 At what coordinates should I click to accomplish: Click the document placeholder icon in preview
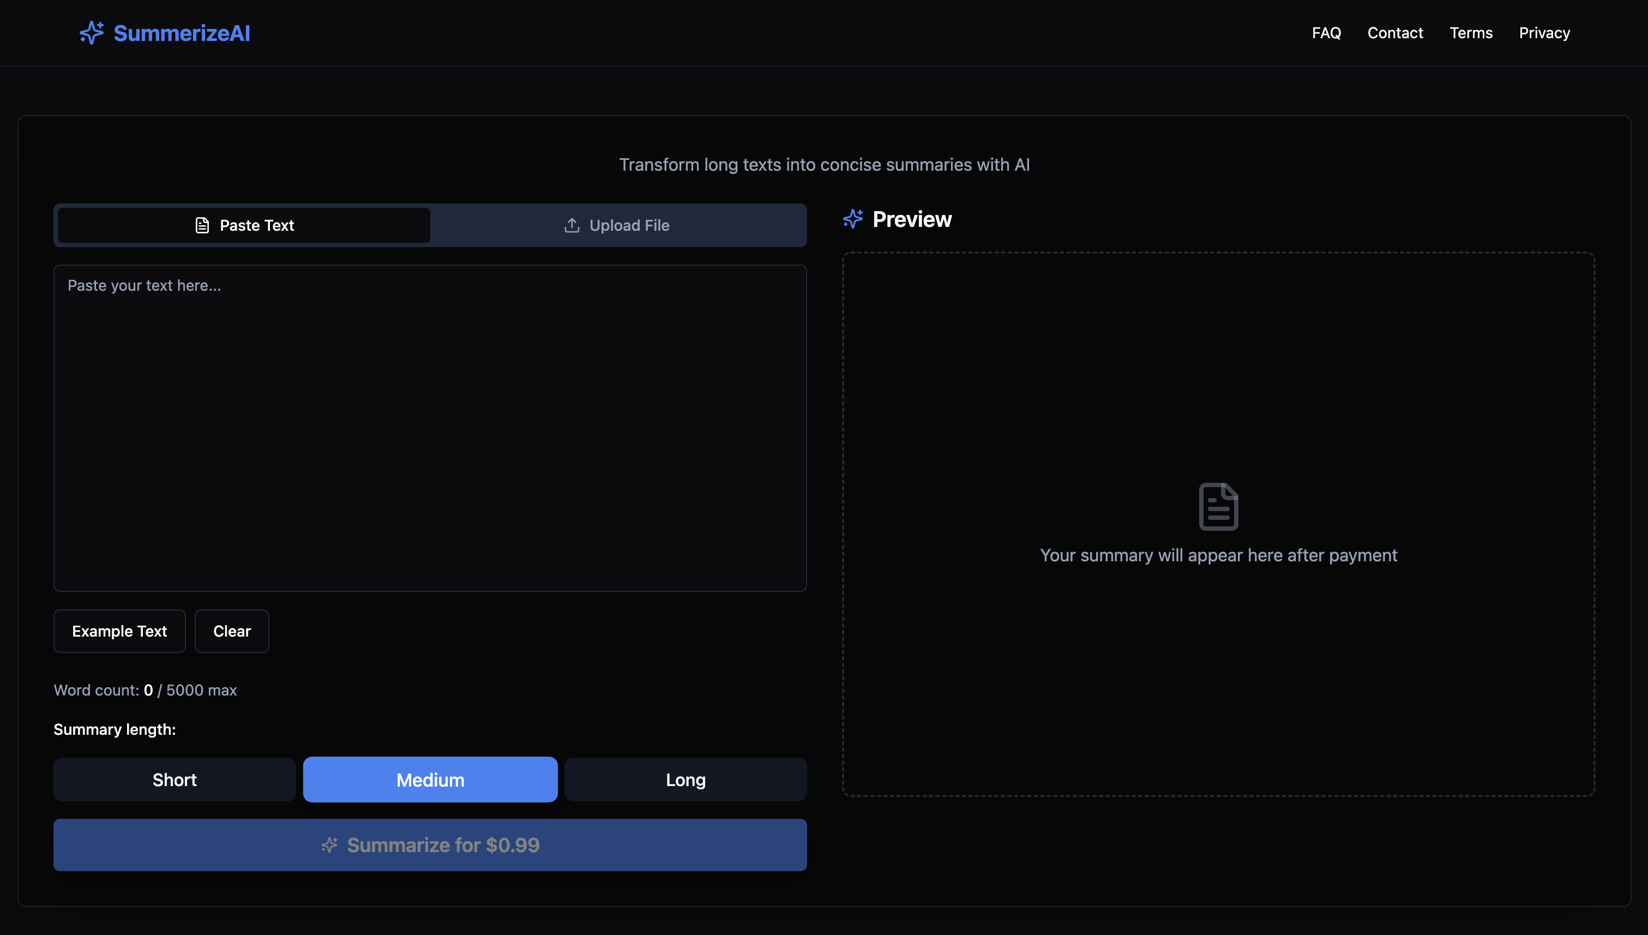coord(1218,507)
